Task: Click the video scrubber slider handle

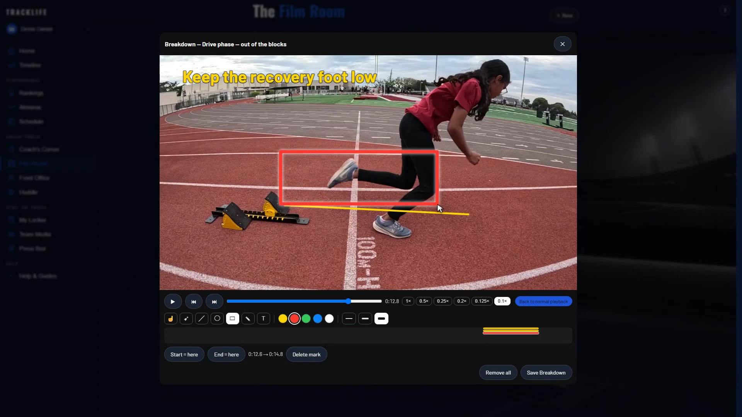Action: point(348,301)
